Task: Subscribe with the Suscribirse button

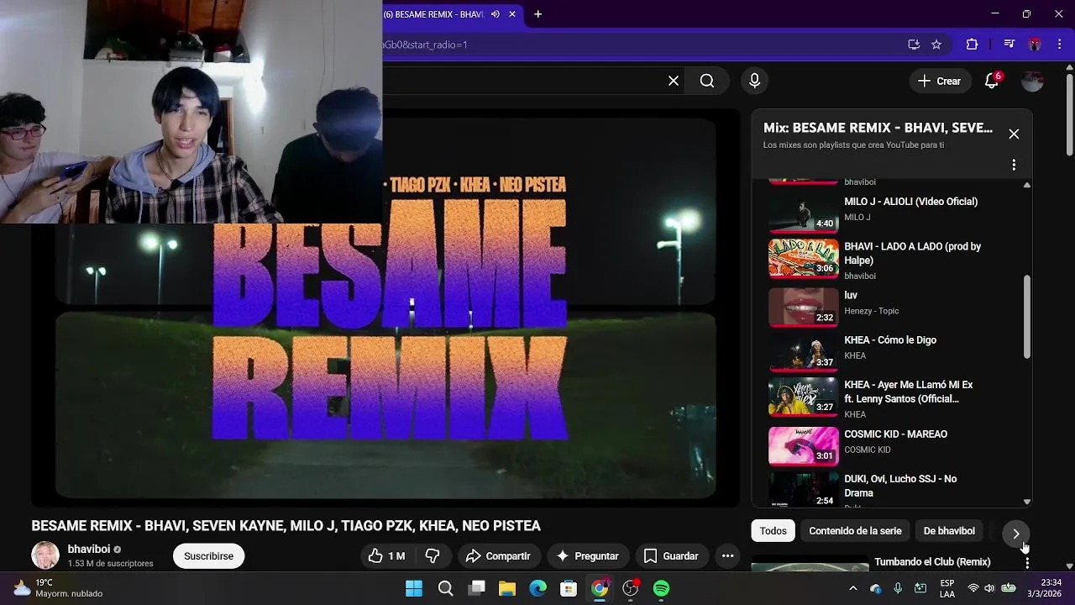Action: (x=208, y=556)
